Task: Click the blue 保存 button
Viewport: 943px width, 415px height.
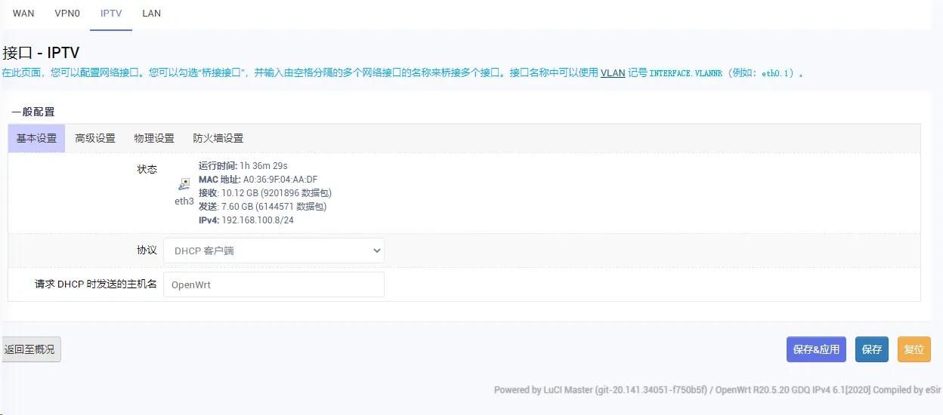Action: click(872, 349)
